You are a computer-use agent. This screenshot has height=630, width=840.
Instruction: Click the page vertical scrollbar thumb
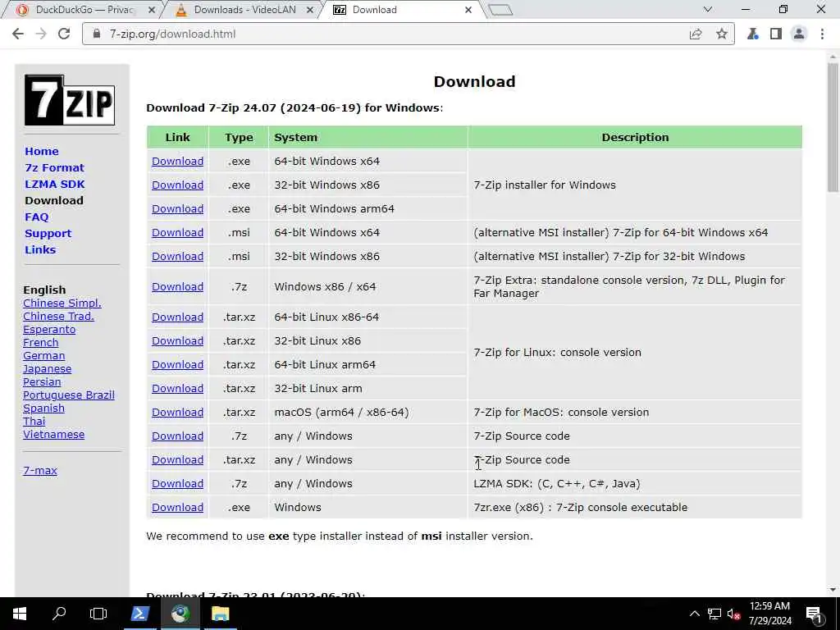(x=833, y=127)
